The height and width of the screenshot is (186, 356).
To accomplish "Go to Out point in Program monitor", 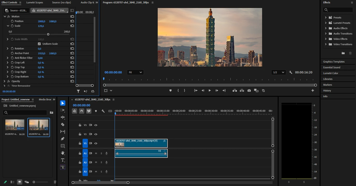I will pos(224,90).
